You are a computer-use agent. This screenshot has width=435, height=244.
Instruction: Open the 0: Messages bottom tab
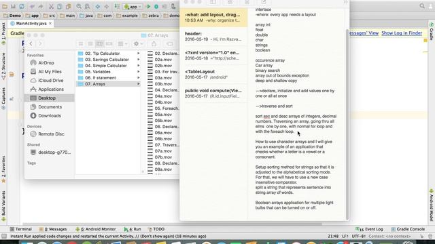(53, 229)
